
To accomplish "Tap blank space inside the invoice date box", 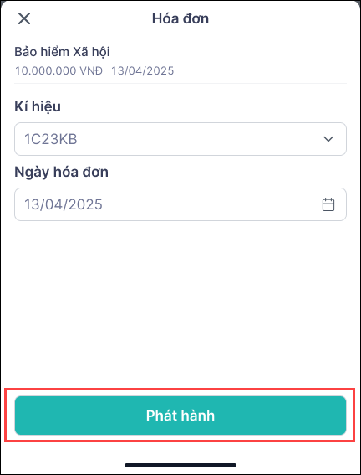I will tap(211, 204).
